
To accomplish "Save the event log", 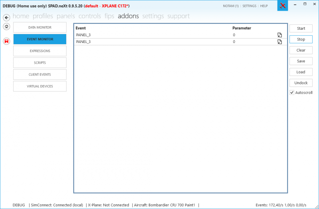I will pos(301,61).
